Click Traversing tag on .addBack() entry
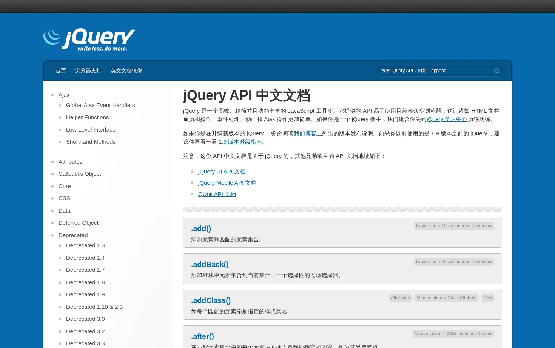The height and width of the screenshot is (348, 555). (425, 262)
